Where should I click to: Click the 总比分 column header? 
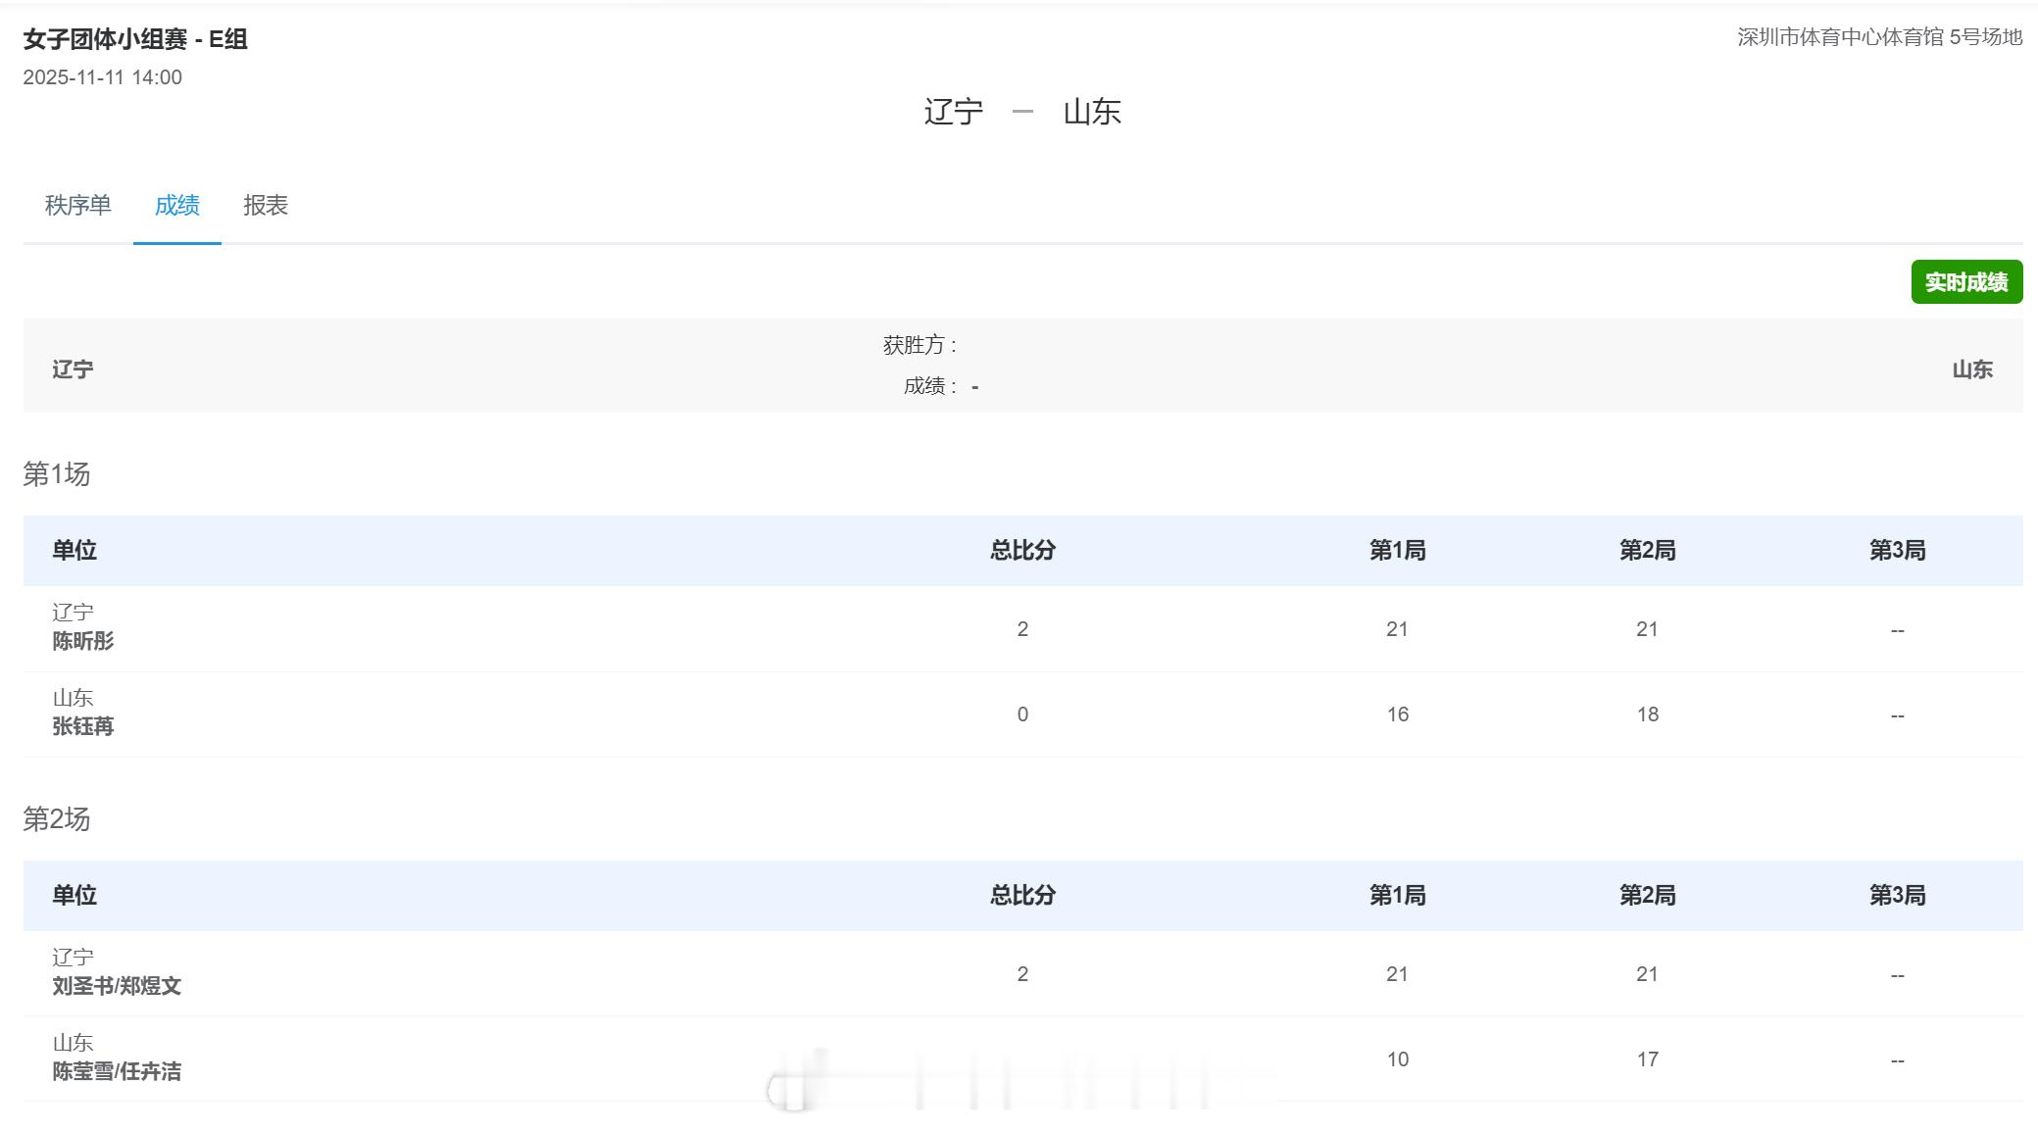point(1022,551)
